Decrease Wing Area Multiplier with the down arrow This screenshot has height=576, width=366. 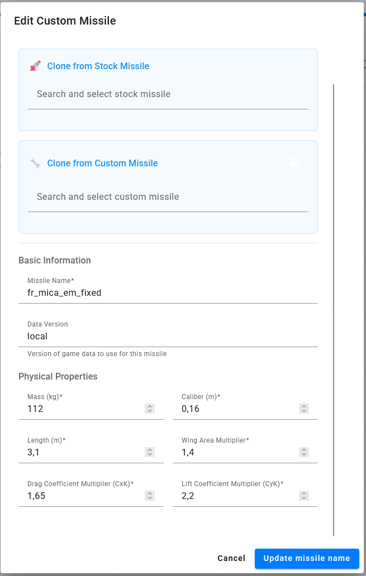pyautogui.click(x=304, y=454)
